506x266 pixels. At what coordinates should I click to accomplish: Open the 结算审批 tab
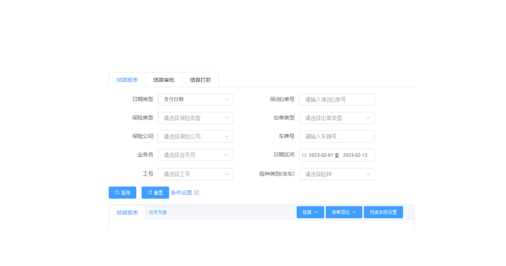coord(164,80)
